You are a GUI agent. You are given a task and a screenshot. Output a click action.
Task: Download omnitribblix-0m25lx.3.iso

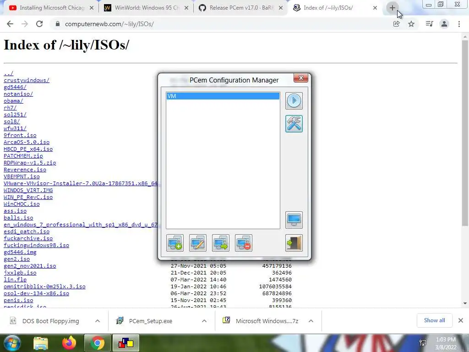(x=44, y=287)
